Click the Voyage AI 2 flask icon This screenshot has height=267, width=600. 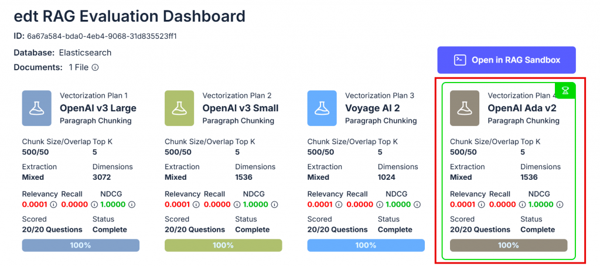click(x=322, y=108)
